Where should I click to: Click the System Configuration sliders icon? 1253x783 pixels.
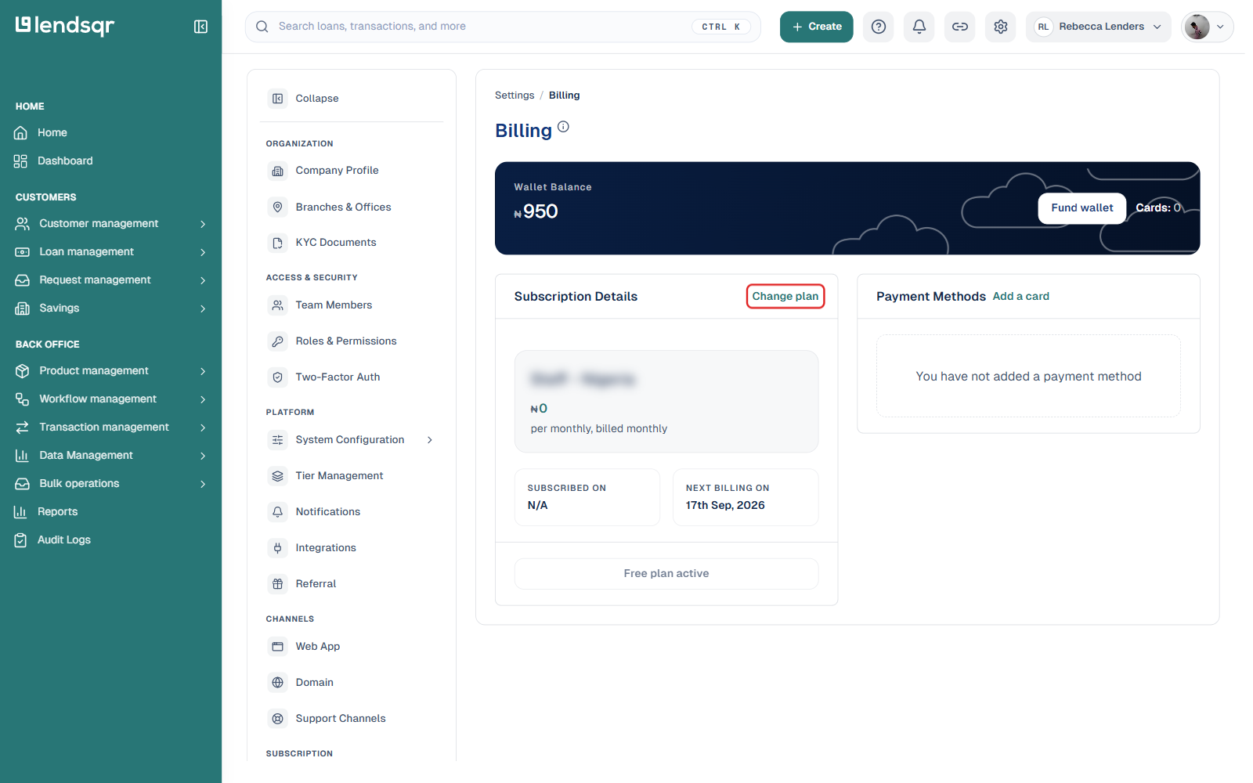point(277,440)
